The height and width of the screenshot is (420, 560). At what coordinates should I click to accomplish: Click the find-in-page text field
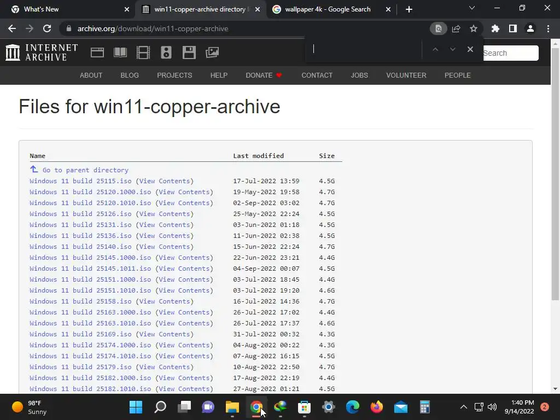pyautogui.click(x=364, y=49)
